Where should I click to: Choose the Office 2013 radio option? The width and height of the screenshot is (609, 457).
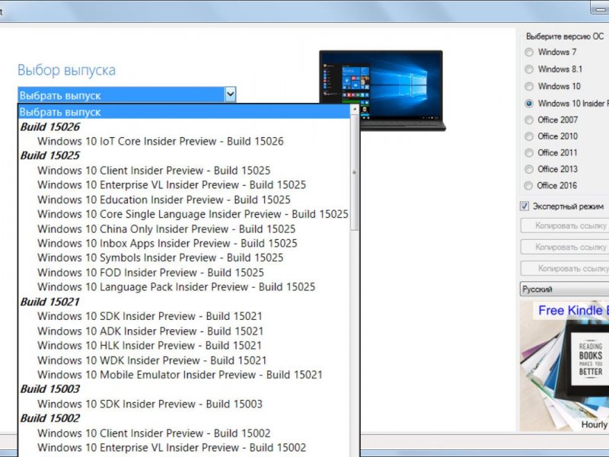[x=529, y=169]
